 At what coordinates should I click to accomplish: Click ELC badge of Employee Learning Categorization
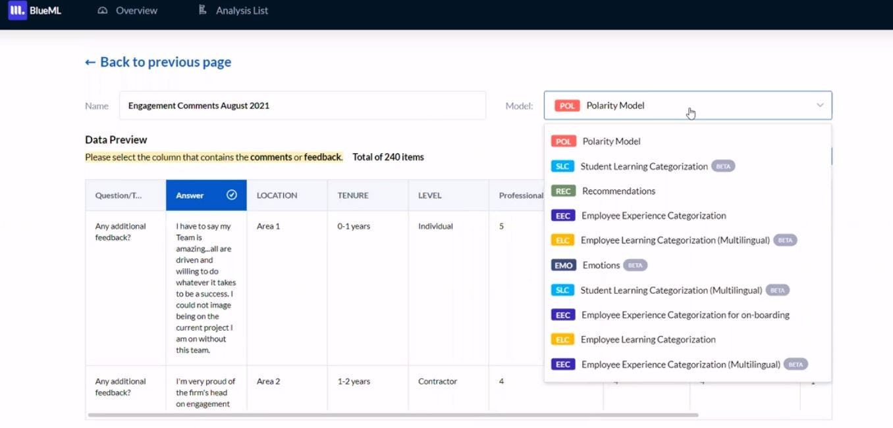tap(562, 340)
